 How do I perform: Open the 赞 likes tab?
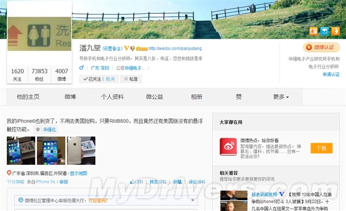(239, 97)
